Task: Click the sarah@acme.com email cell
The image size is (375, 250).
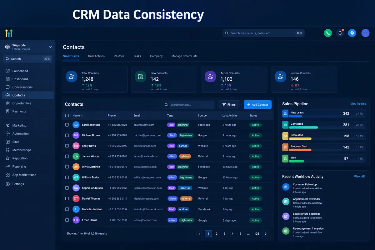Action: [x=144, y=125]
